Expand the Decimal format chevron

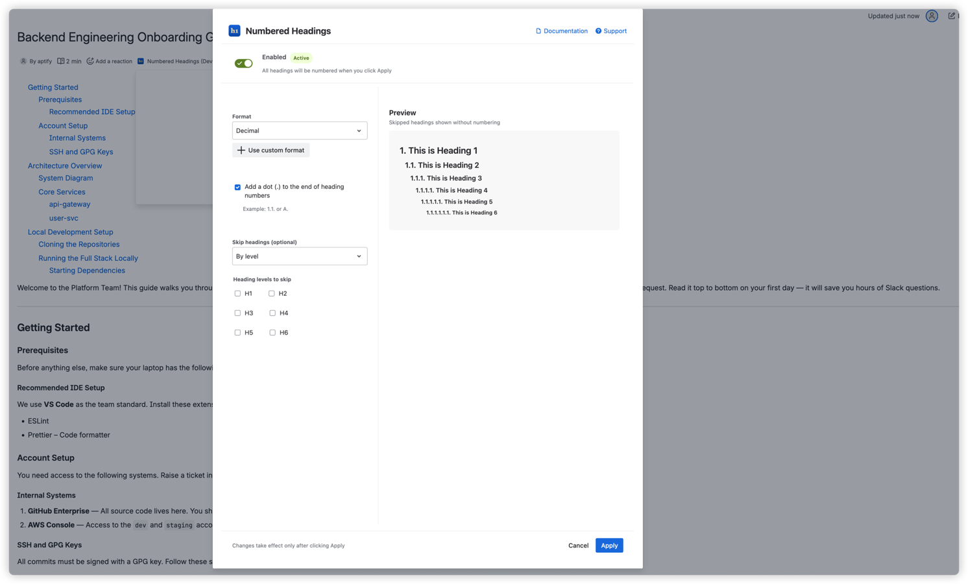357,130
